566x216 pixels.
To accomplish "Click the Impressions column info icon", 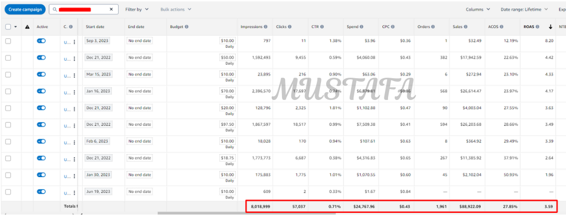I will [x=265, y=26].
